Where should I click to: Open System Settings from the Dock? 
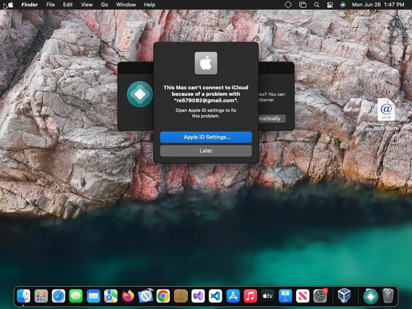[320, 296]
